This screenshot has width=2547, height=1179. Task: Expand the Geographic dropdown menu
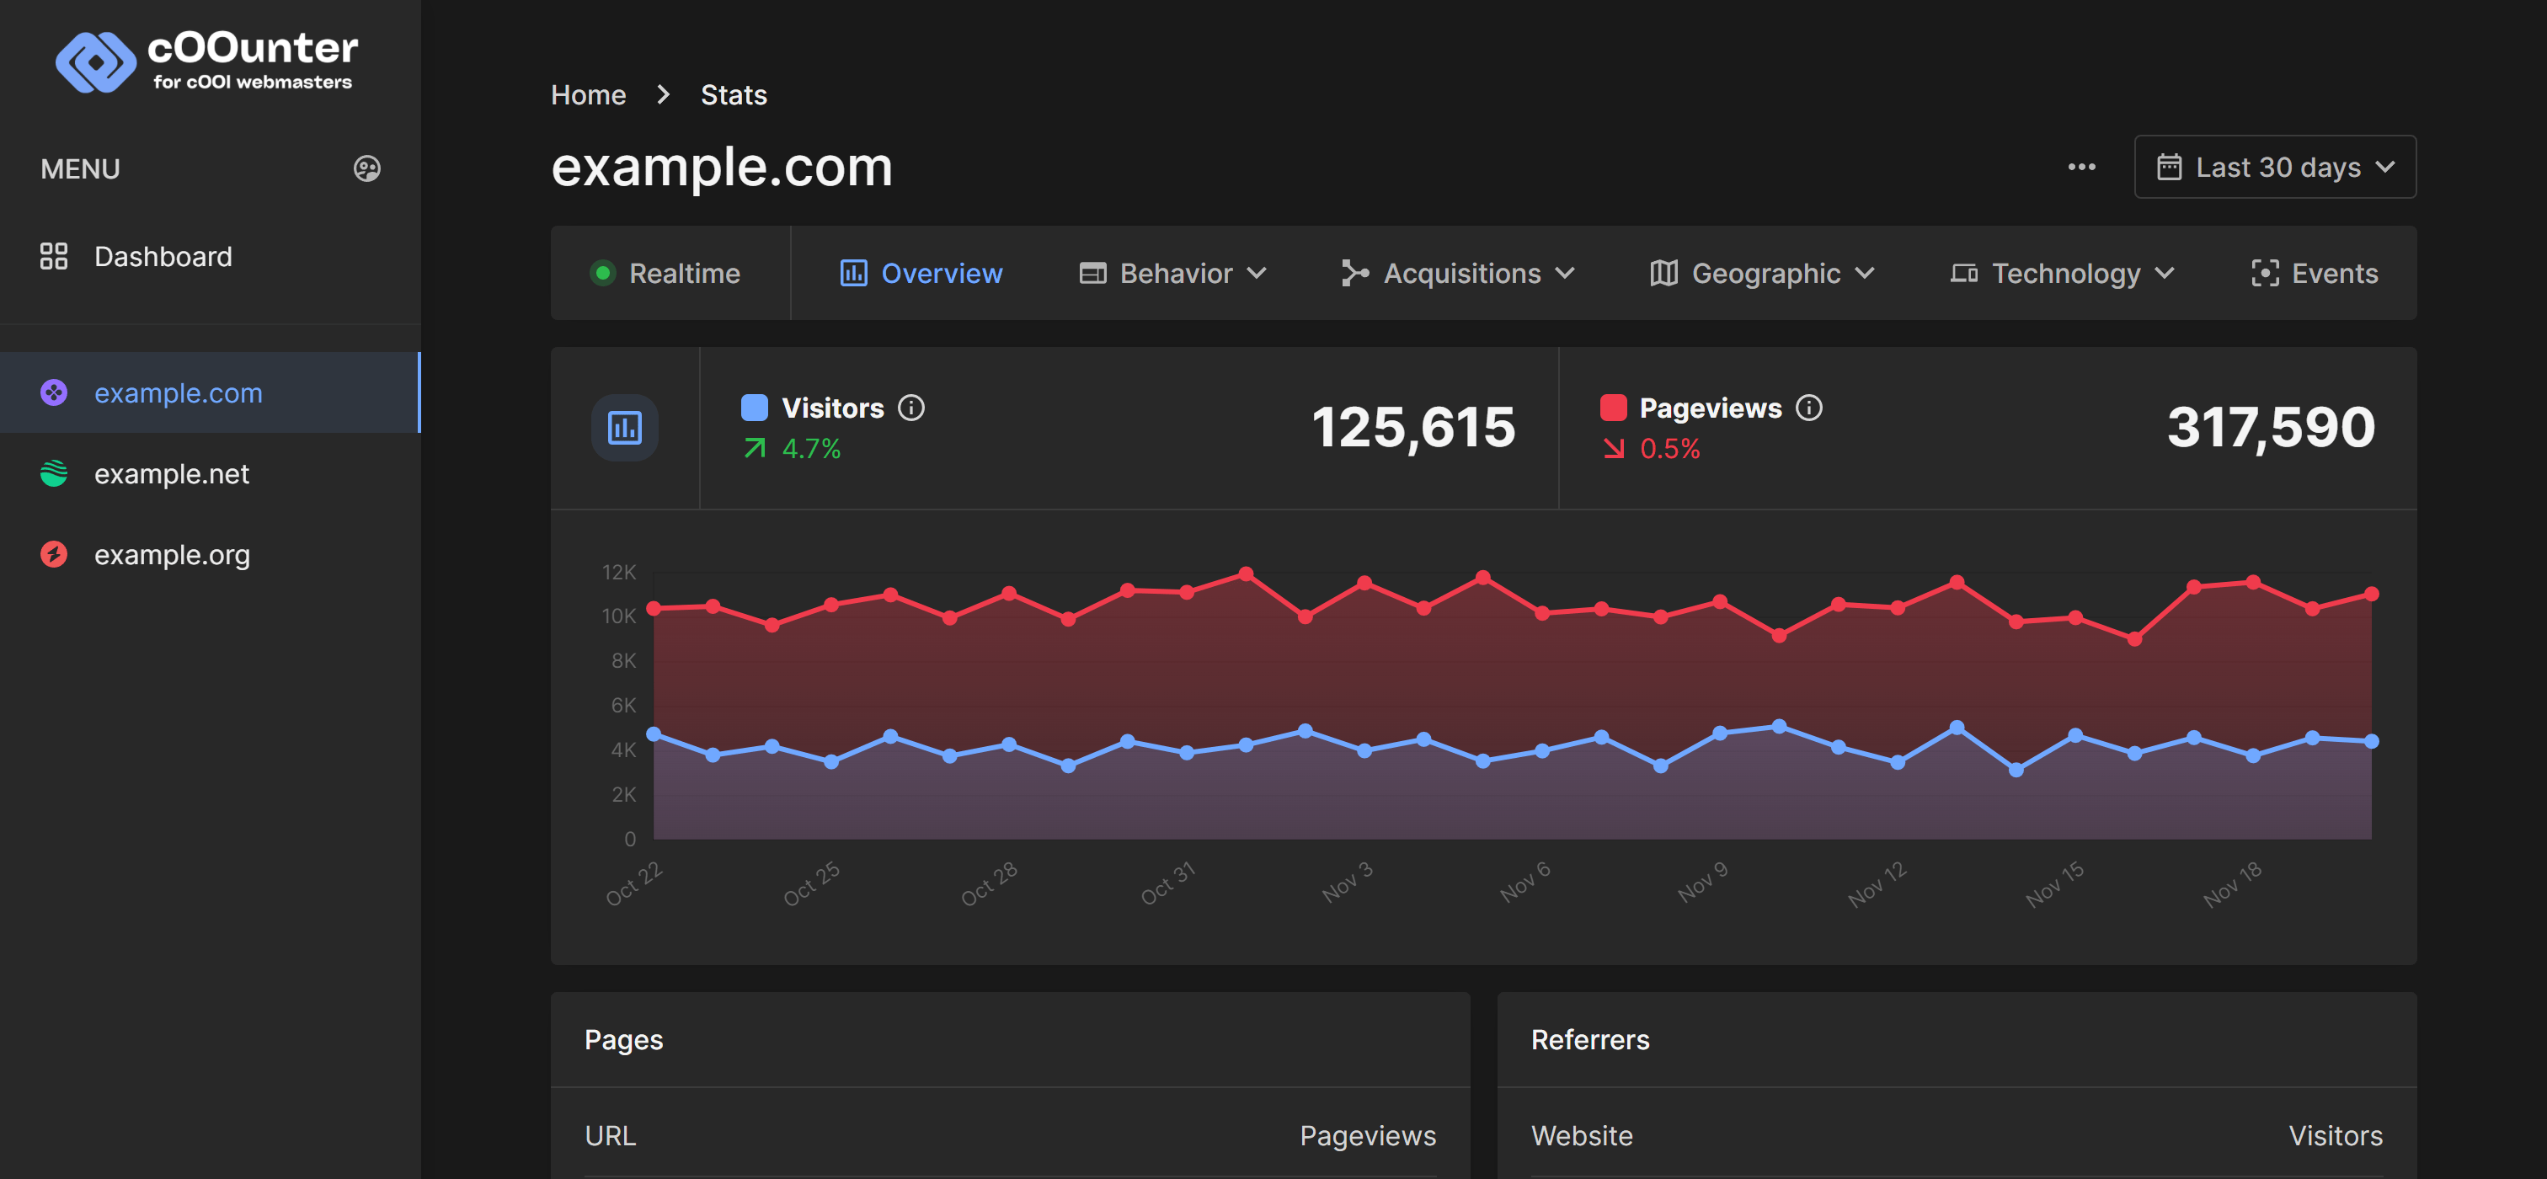click(x=1762, y=274)
